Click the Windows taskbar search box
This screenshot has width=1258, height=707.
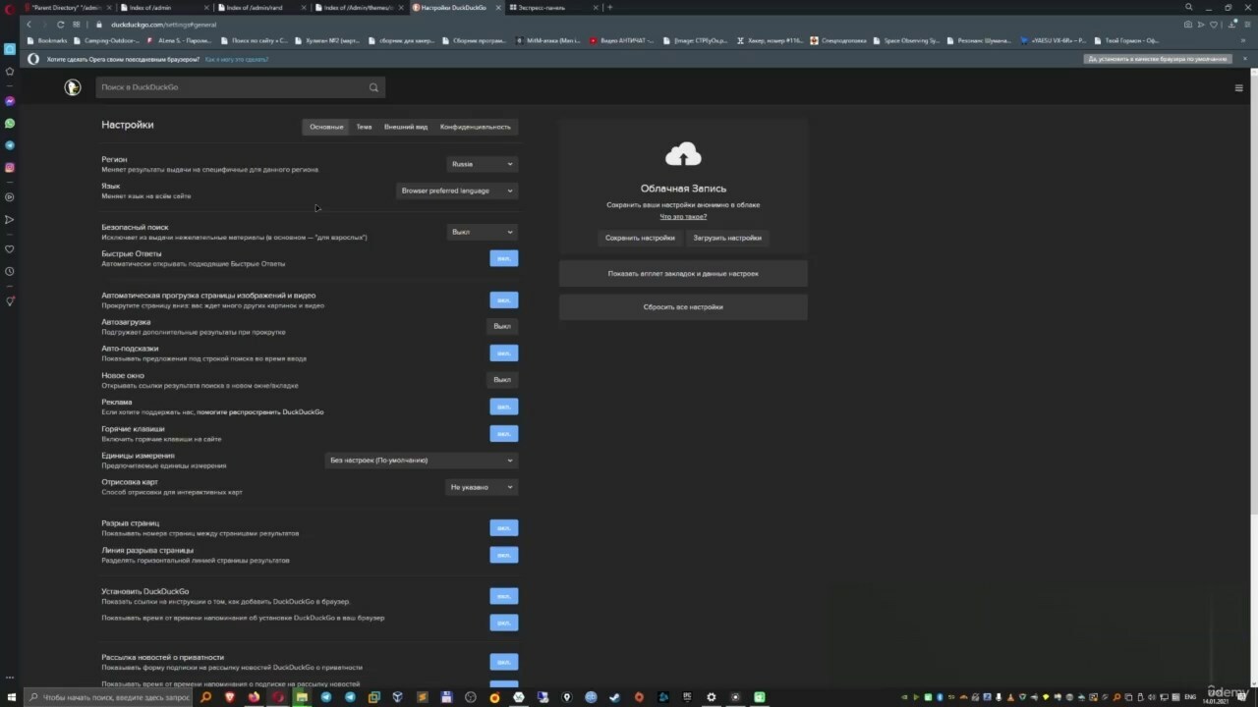coord(108,697)
